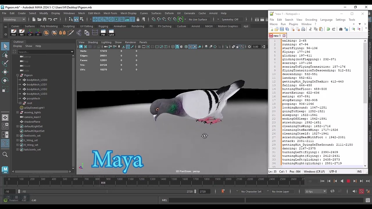Open the 30 fps playback speed dropdown
Screen dimensions: 372x209
316,192
